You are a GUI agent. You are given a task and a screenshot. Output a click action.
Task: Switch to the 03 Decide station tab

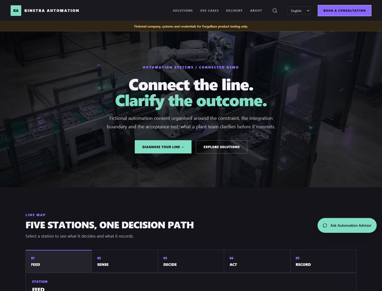pos(191,261)
